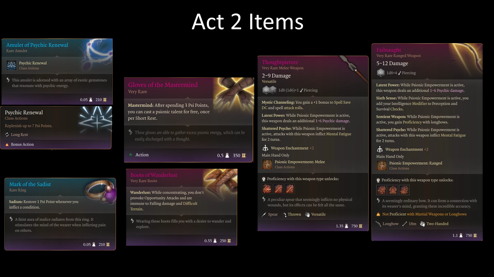This screenshot has width=494, height=277.
Task: Open the Gloves of the Mastermind title
Action: pyautogui.click(x=163, y=85)
